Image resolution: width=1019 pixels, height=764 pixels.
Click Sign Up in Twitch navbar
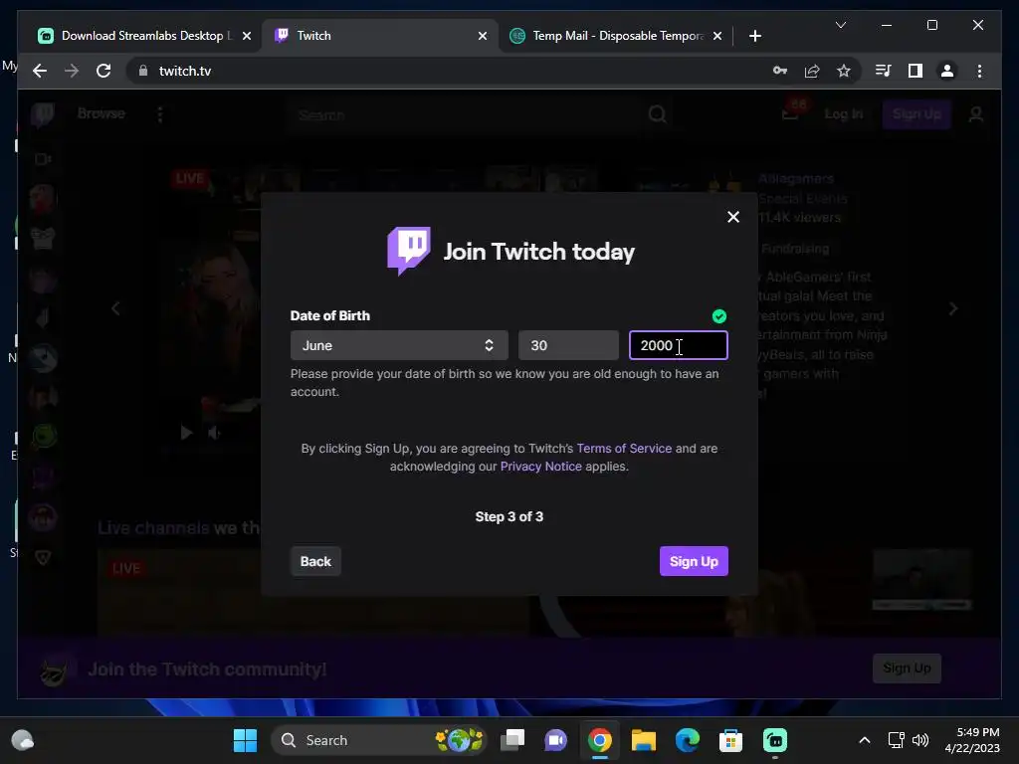coord(917,114)
